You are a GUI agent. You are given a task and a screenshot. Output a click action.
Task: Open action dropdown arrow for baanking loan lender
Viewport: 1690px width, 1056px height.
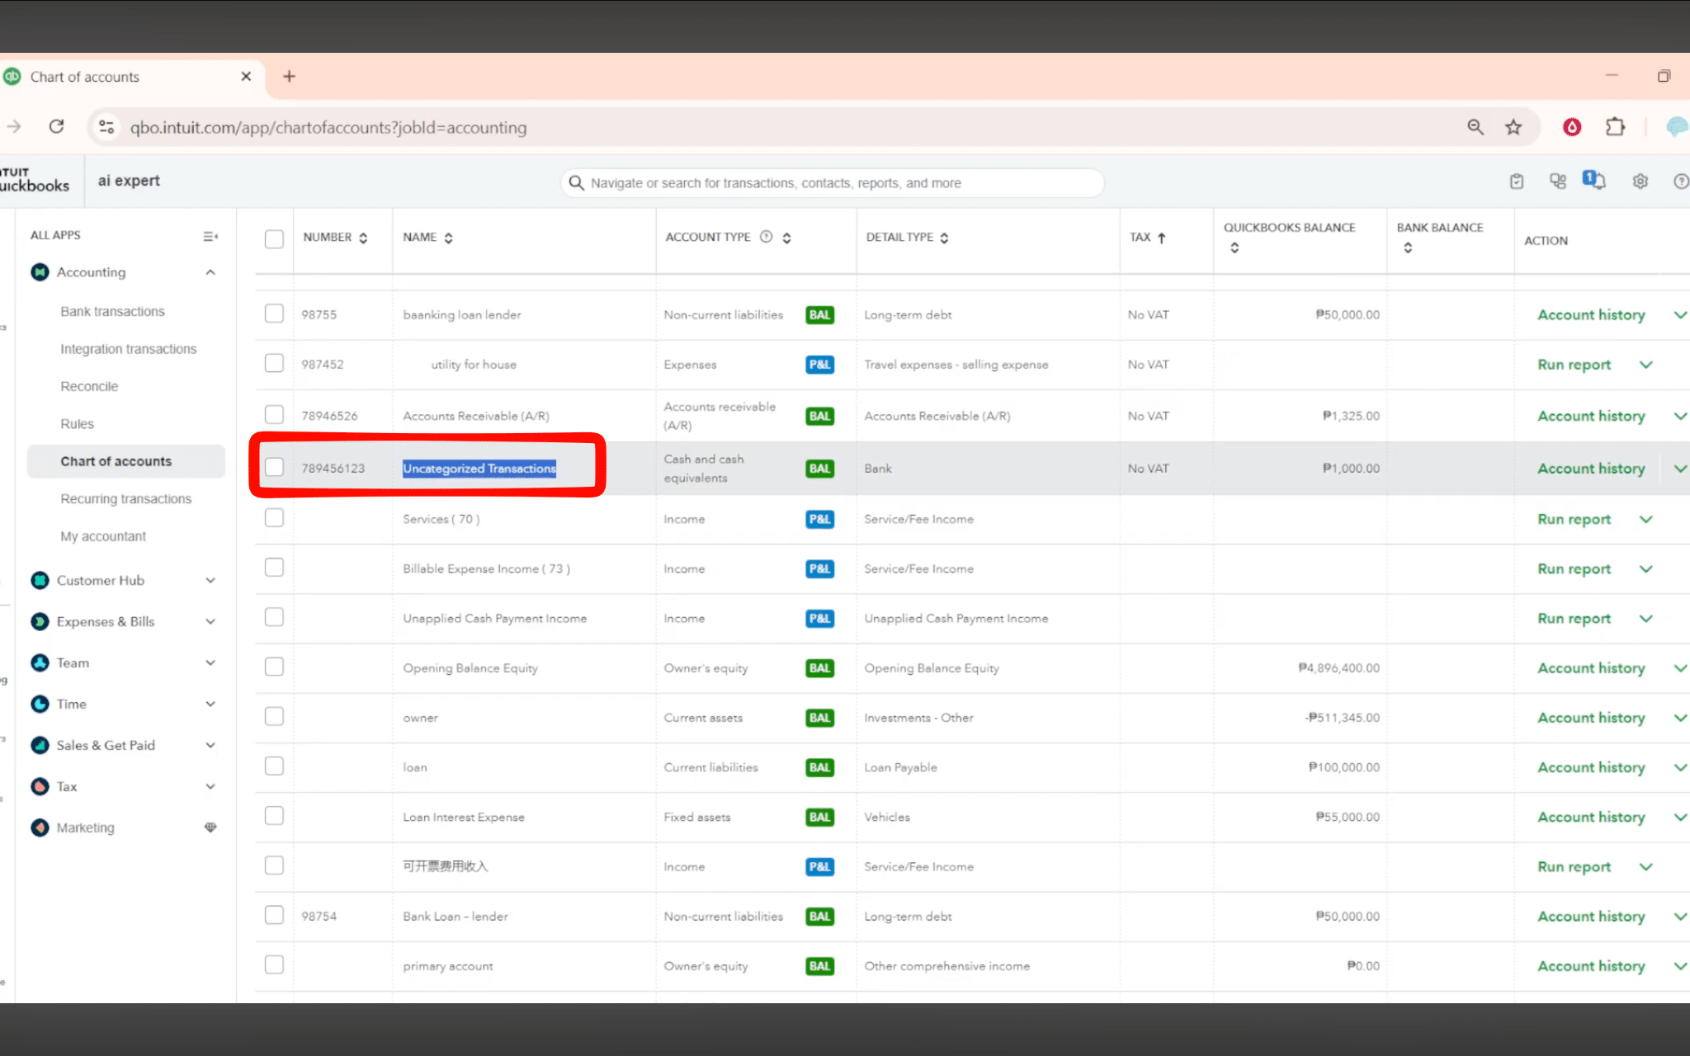point(1680,314)
